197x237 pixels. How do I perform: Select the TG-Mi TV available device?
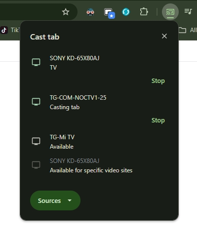point(99,142)
